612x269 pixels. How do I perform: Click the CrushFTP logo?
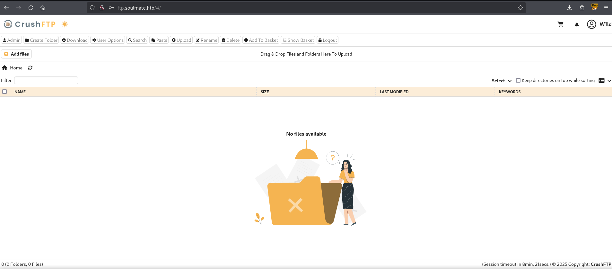30,24
